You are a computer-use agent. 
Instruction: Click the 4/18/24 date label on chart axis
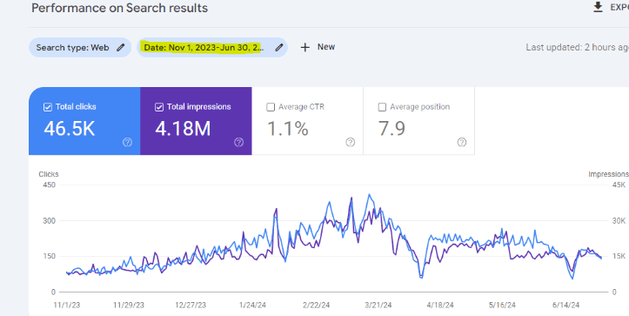(x=439, y=306)
